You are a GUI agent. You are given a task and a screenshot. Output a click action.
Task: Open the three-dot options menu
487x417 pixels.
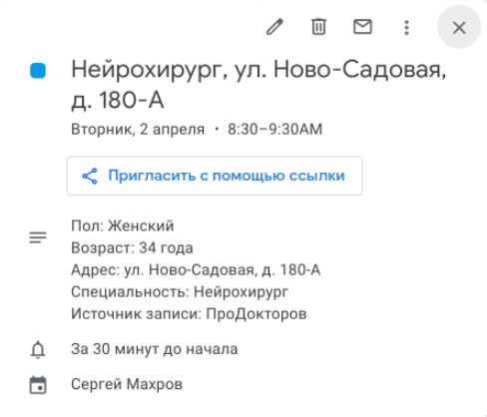[x=406, y=28]
